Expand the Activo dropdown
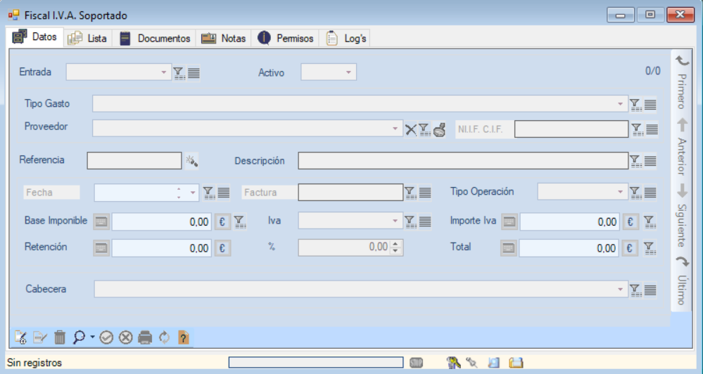The image size is (703, 374). point(348,72)
